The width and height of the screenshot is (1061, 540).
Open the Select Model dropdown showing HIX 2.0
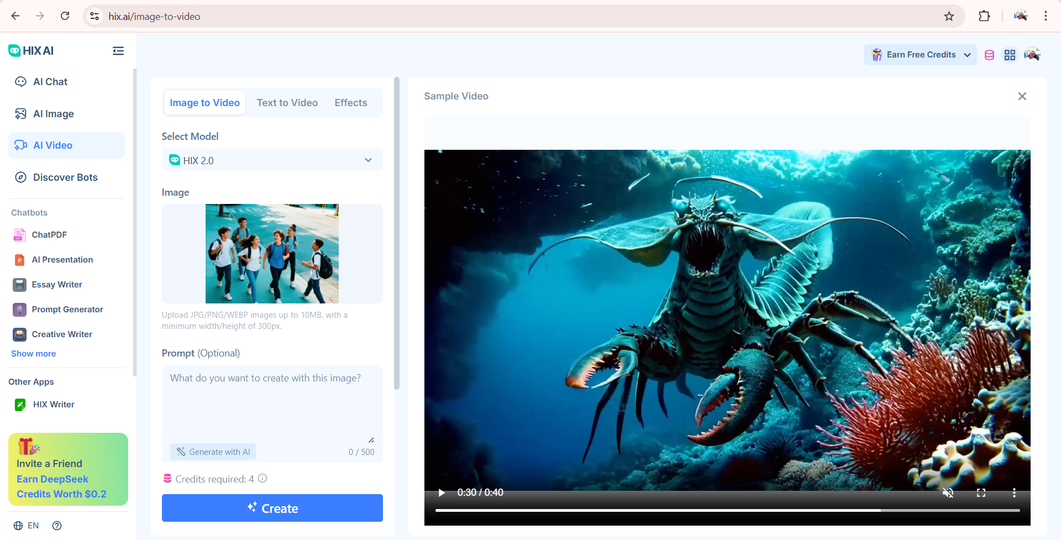pyautogui.click(x=272, y=160)
